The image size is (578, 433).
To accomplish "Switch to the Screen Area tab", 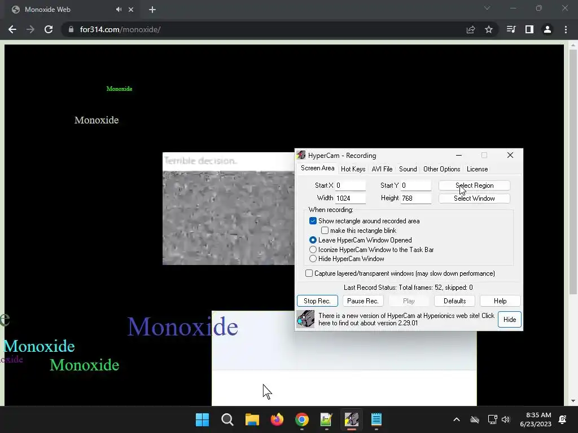I will pyautogui.click(x=317, y=168).
